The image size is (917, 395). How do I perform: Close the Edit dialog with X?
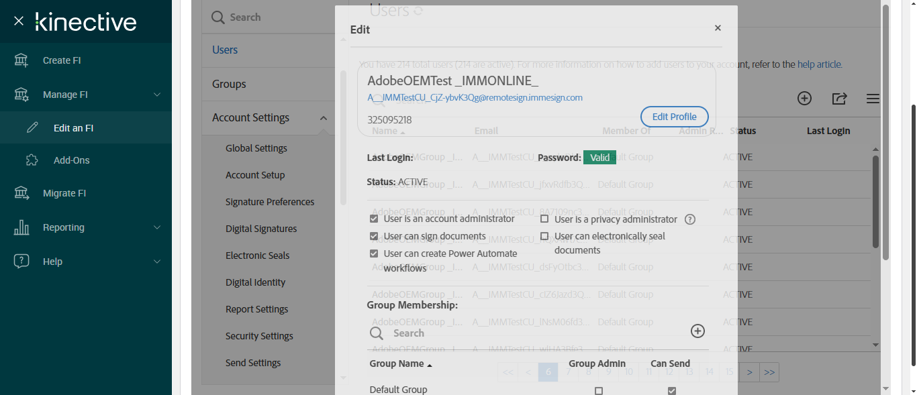point(718,28)
